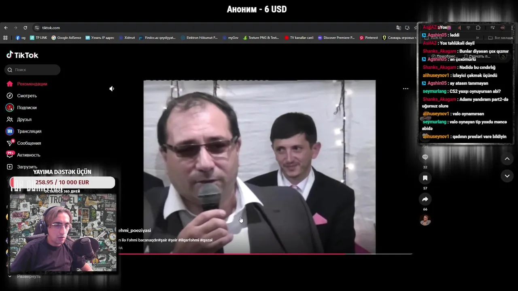Image resolution: width=518 pixels, height=291 pixels.
Task: Open the Xidmət bookmark
Action: 127,38
